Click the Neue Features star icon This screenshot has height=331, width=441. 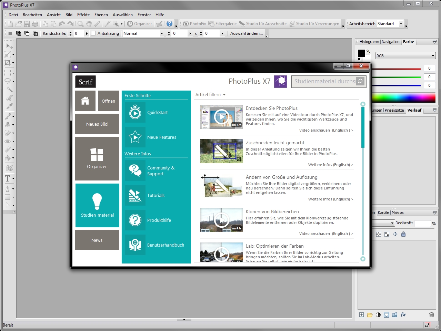tap(135, 137)
